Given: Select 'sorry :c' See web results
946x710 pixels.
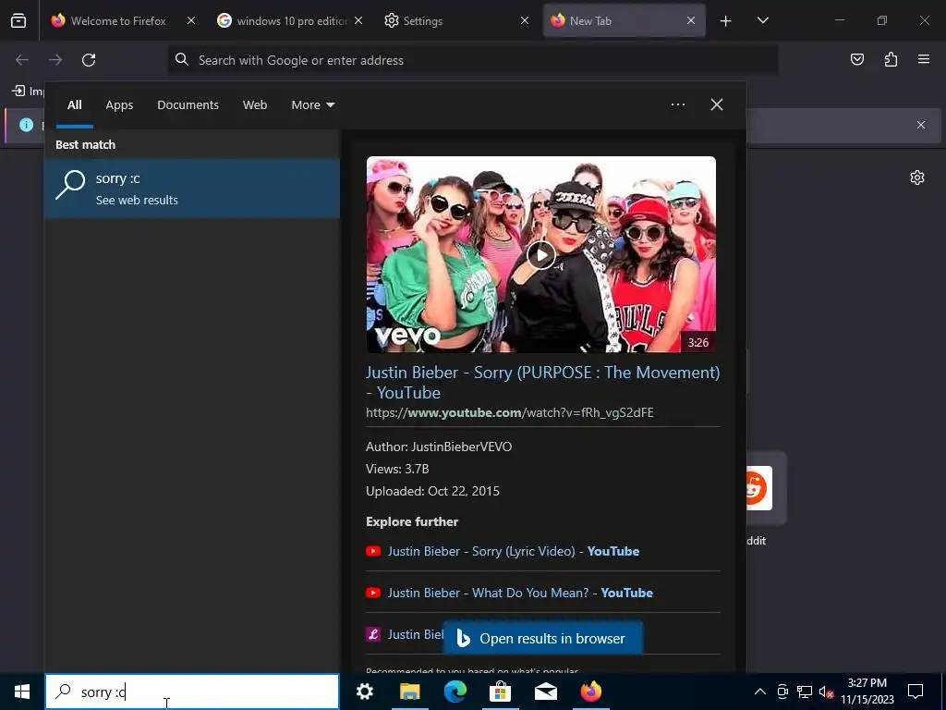Looking at the screenshot, I should pos(192,189).
